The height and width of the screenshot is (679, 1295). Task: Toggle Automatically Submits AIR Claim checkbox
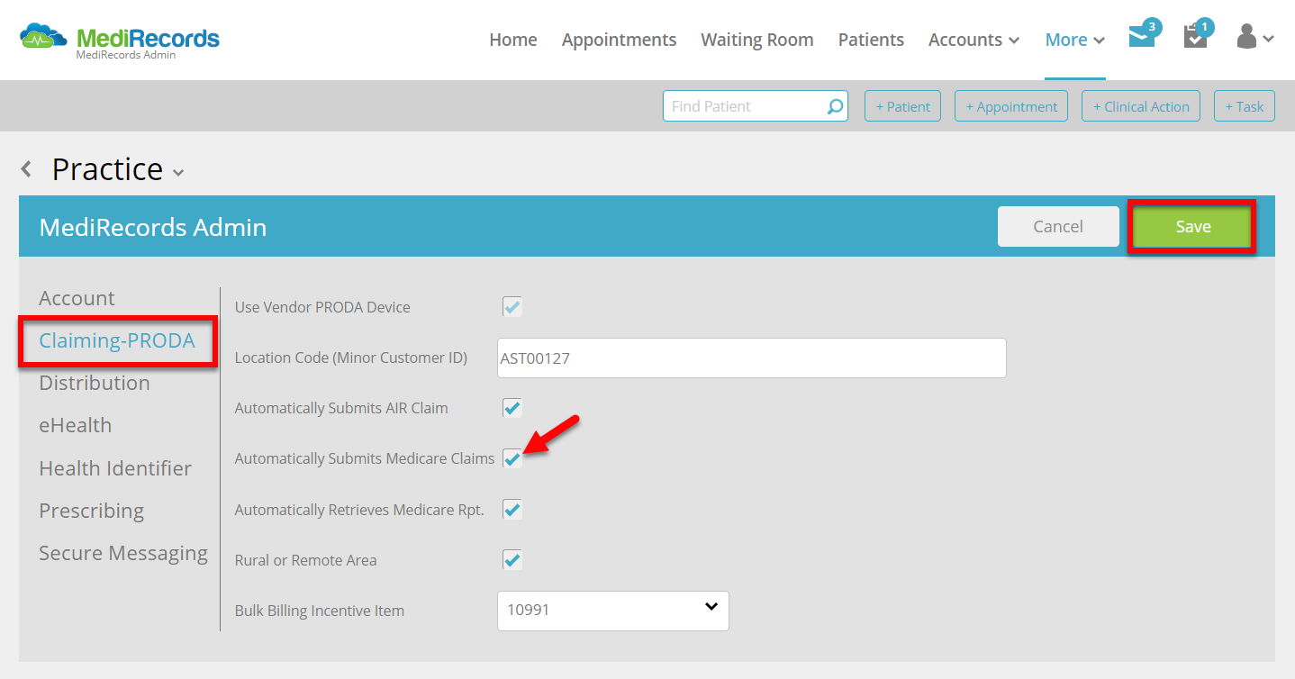click(x=512, y=408)
